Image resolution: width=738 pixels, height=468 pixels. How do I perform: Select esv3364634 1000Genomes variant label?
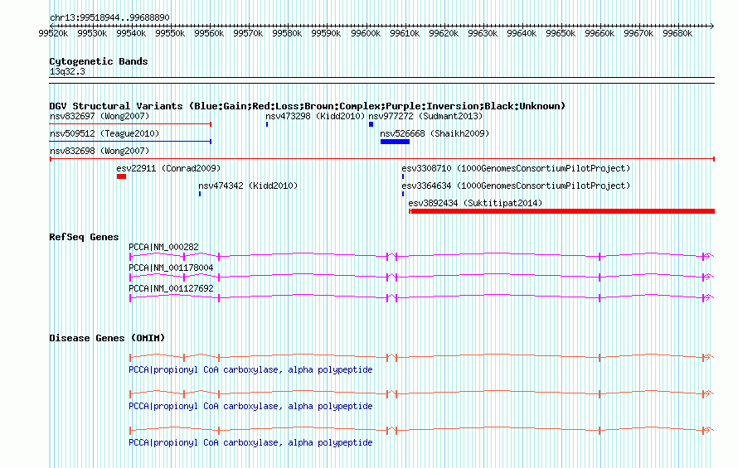[x=516, y=186]
